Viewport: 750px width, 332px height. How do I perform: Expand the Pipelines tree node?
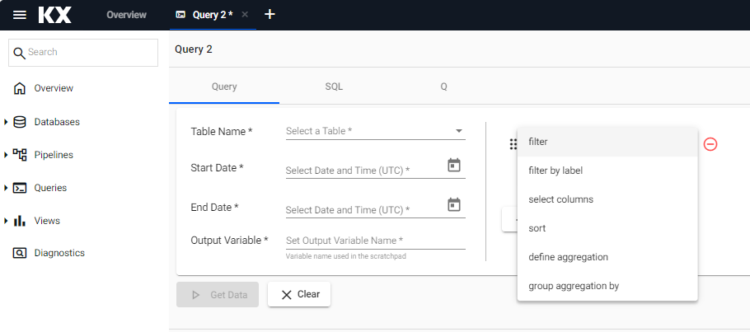[6, 155]
